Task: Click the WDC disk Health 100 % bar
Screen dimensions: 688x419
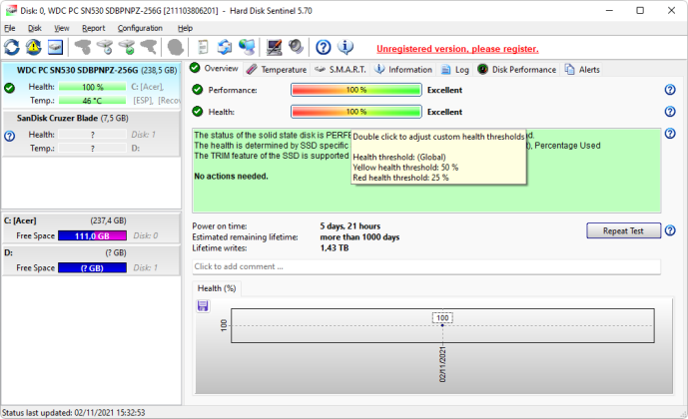Action: [93, 87]
